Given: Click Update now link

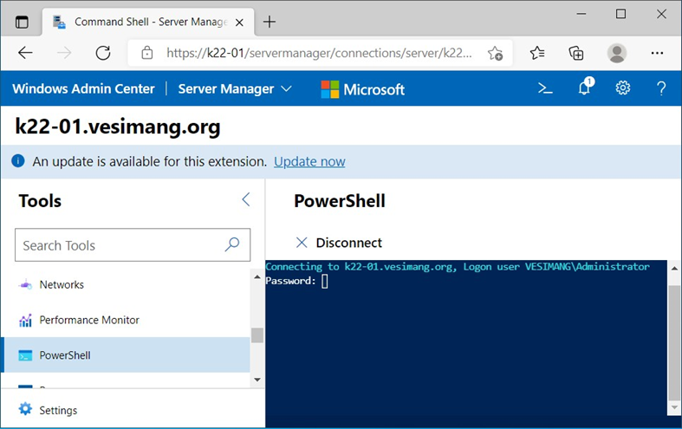Looking at the screenshot, I should pos(309,161).
